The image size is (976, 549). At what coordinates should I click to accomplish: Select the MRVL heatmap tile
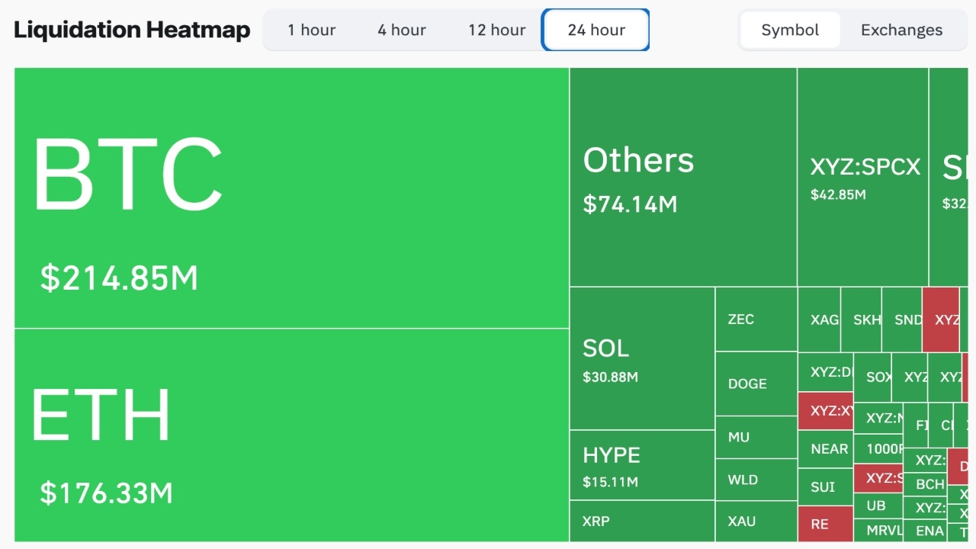[878, 530]
